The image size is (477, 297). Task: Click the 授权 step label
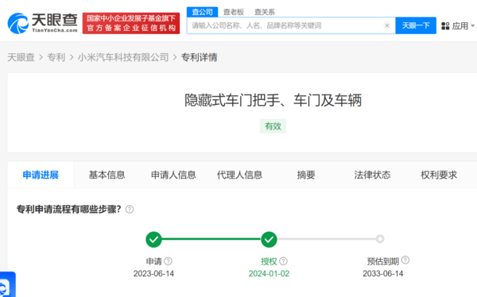[x=269, y=261]
